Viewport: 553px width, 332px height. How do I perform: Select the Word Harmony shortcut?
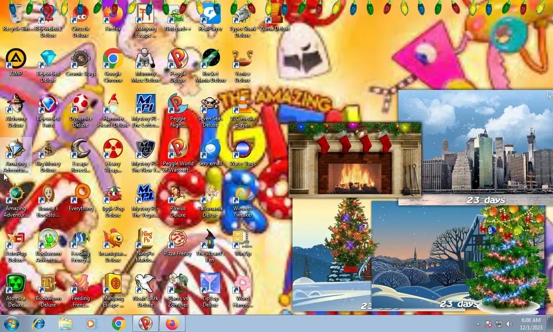[x=243, y=290]
